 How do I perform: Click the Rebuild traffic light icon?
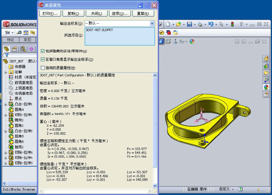tap(232, 24)
